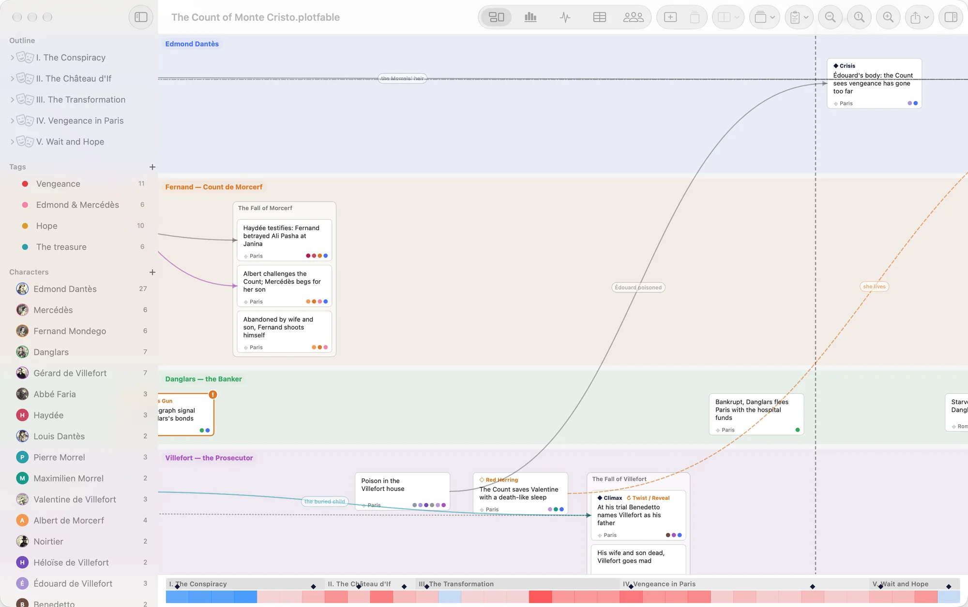Zoom out the timeline
Screen dimensions: 968x607
tap(831, 17)
